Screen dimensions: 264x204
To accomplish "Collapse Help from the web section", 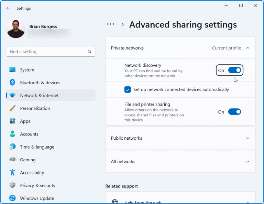I will point(247,202).
